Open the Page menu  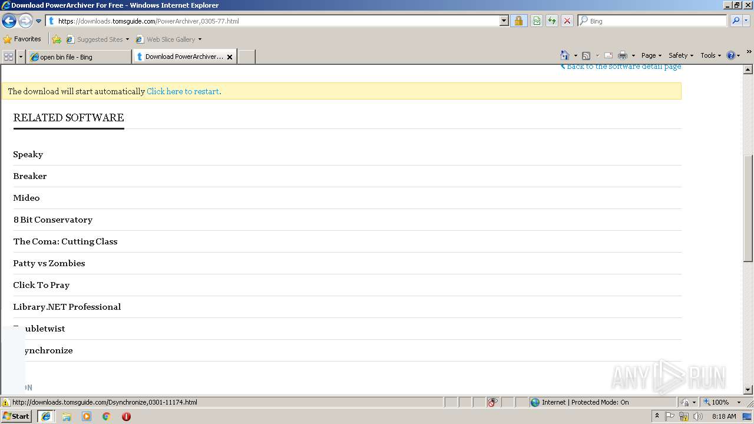[x=651, y=55]
